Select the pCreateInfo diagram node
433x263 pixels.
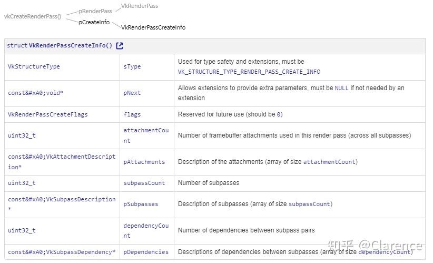(94, 22)
